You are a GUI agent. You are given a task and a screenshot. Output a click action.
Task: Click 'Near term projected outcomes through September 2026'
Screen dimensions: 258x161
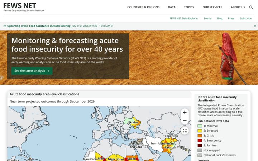pos(52,102)
